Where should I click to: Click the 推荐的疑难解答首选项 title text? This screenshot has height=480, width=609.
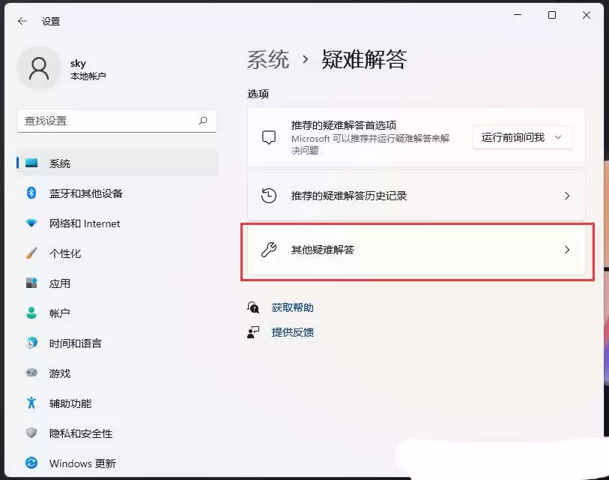point(344,124)
